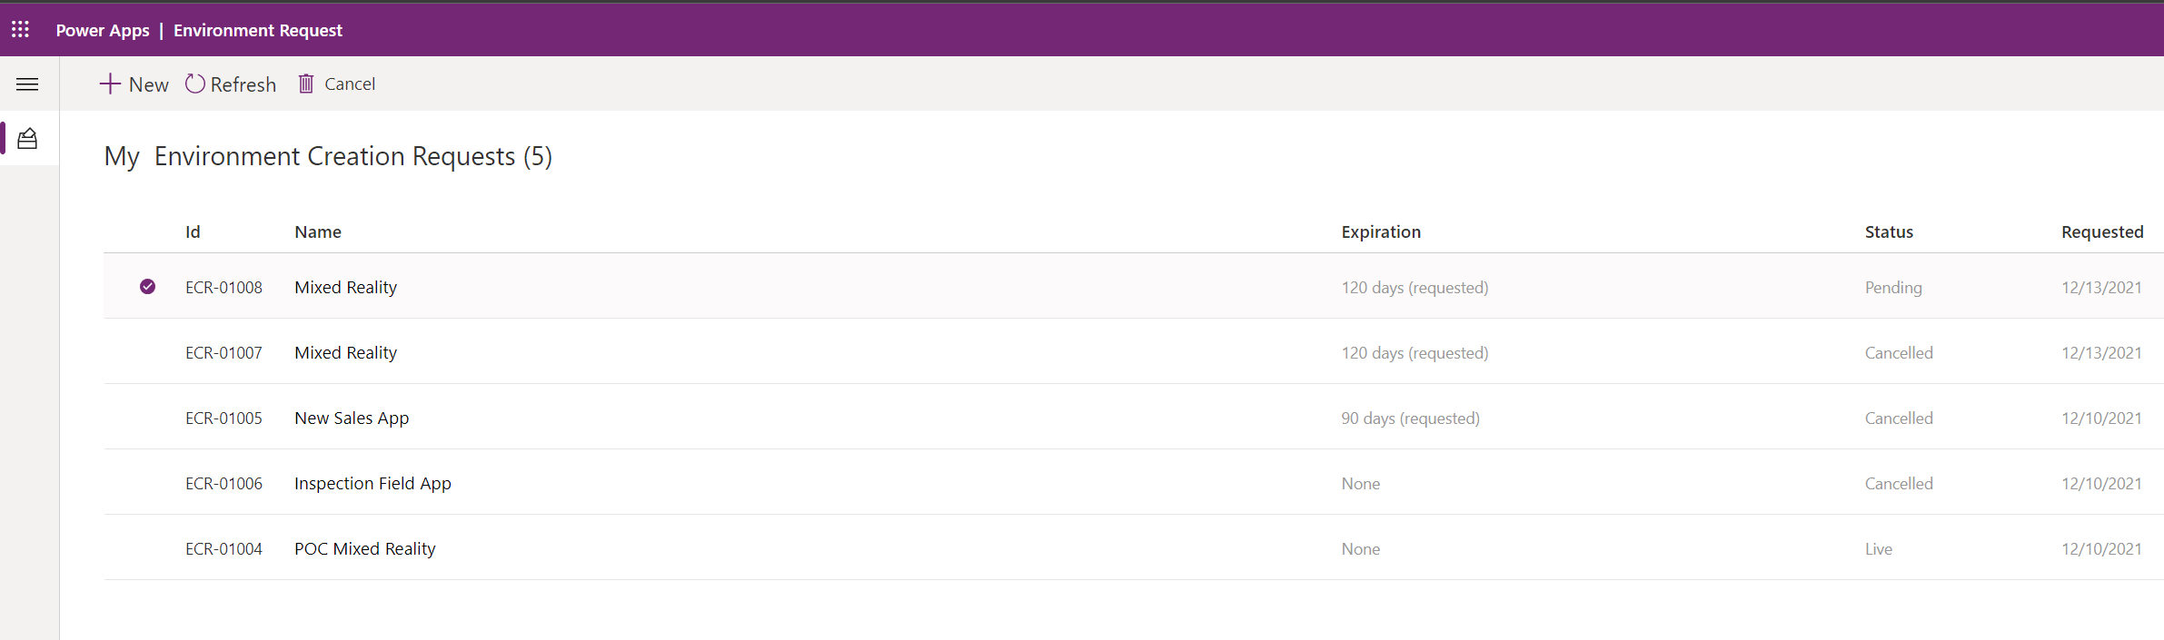This screenshot has width=2164, height=640.
Task: Sort by the Status column header
Action: (1889, 232)
